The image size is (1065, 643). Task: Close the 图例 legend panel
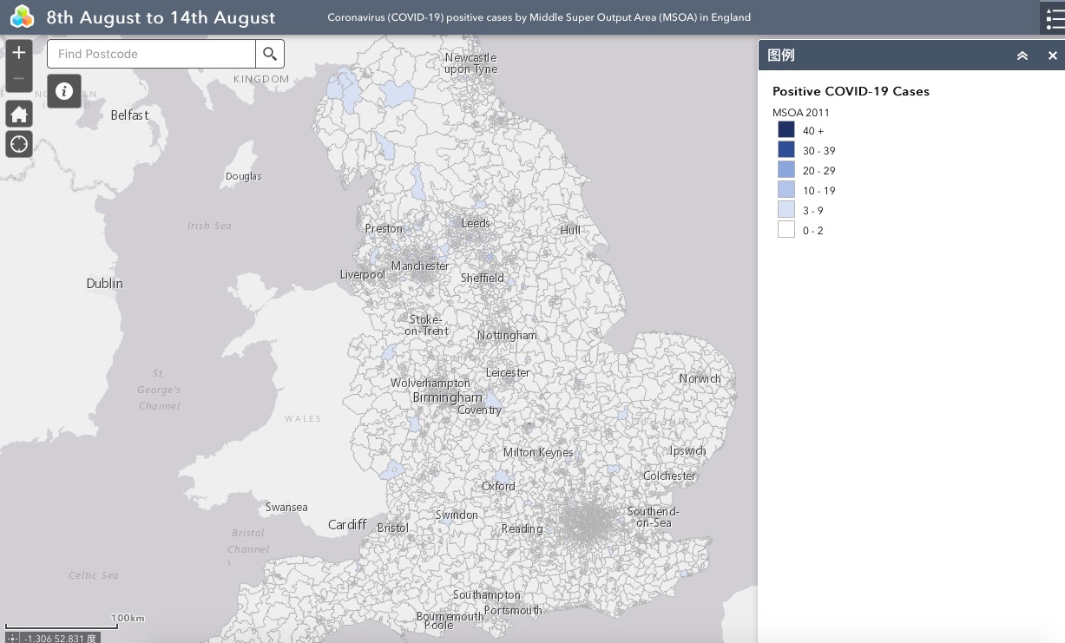point(1052,56)
